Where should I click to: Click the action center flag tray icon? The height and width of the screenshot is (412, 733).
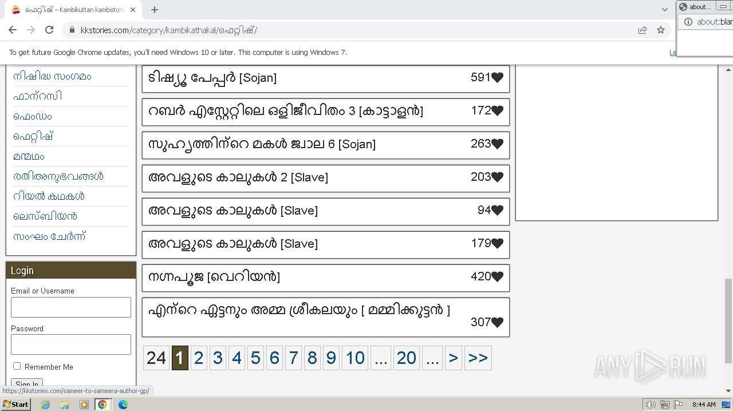(678, 405)
